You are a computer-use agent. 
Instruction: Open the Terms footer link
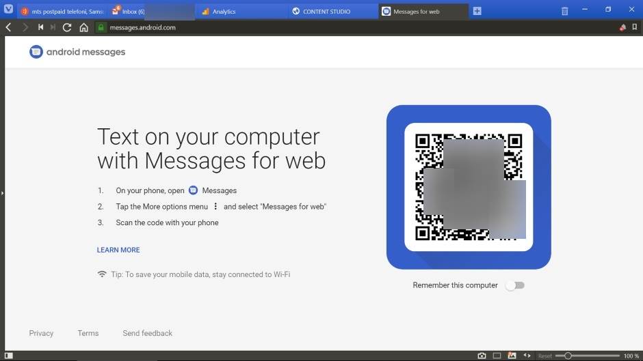[88, 333]
